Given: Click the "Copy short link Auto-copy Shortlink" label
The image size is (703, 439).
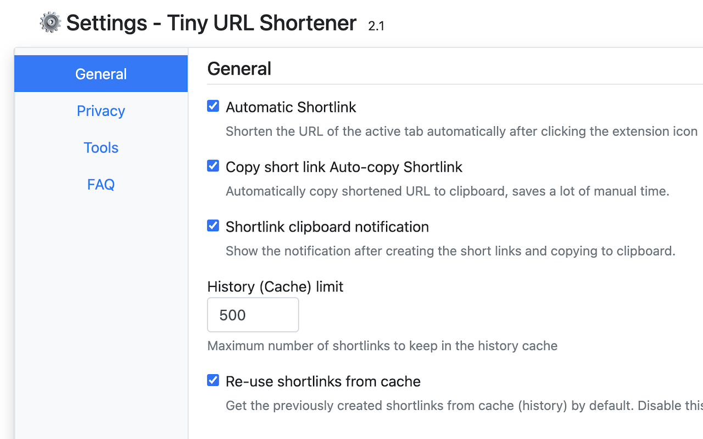Looking at the screenshot, I should coord(344,167).
